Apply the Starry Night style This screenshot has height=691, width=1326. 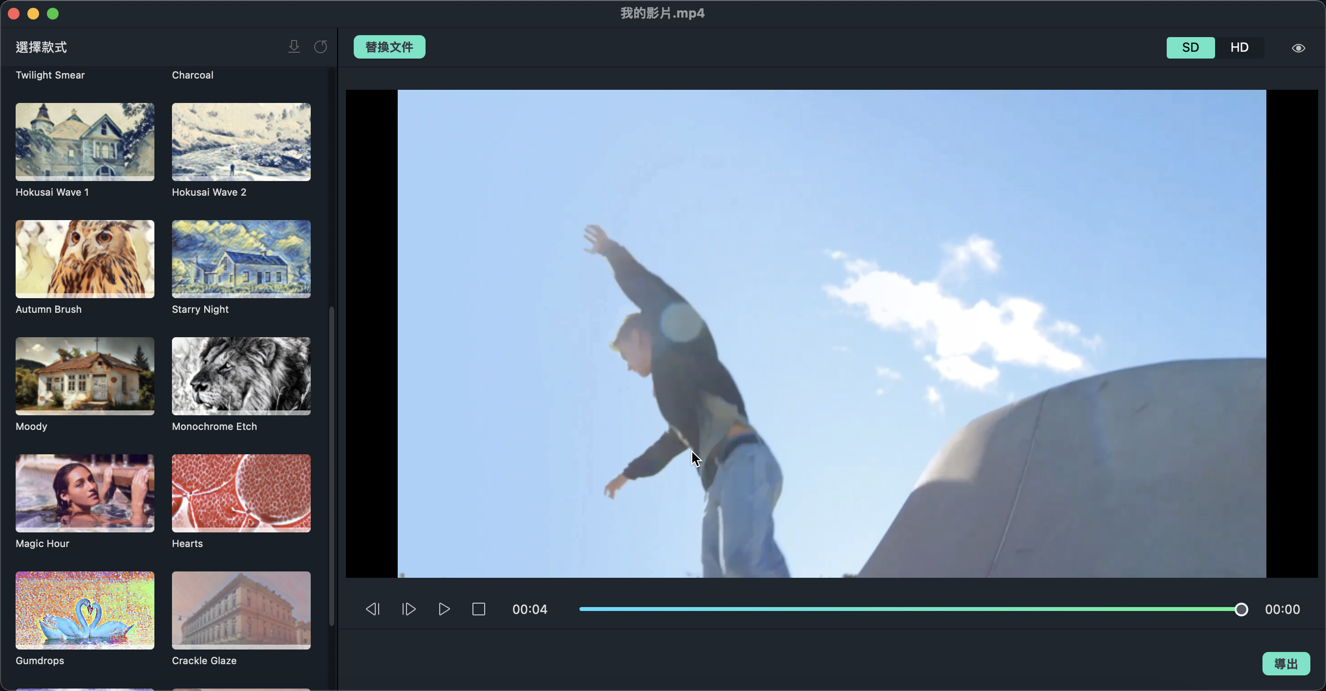pos(241,259)
